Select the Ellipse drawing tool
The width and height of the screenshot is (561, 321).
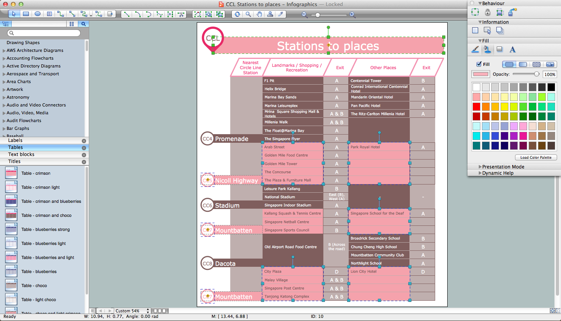(37, 14)
